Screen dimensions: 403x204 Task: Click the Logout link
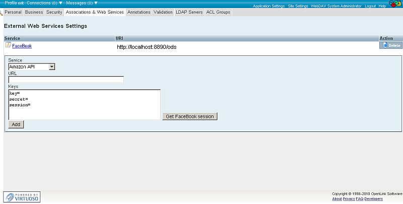(x=370, y=6)
